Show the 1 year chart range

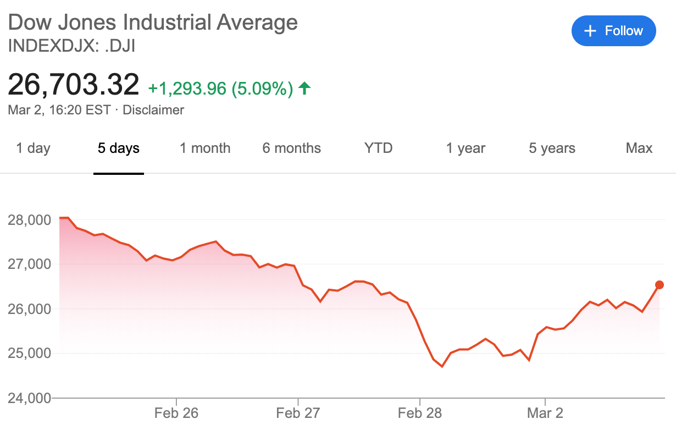click(466, 148)
